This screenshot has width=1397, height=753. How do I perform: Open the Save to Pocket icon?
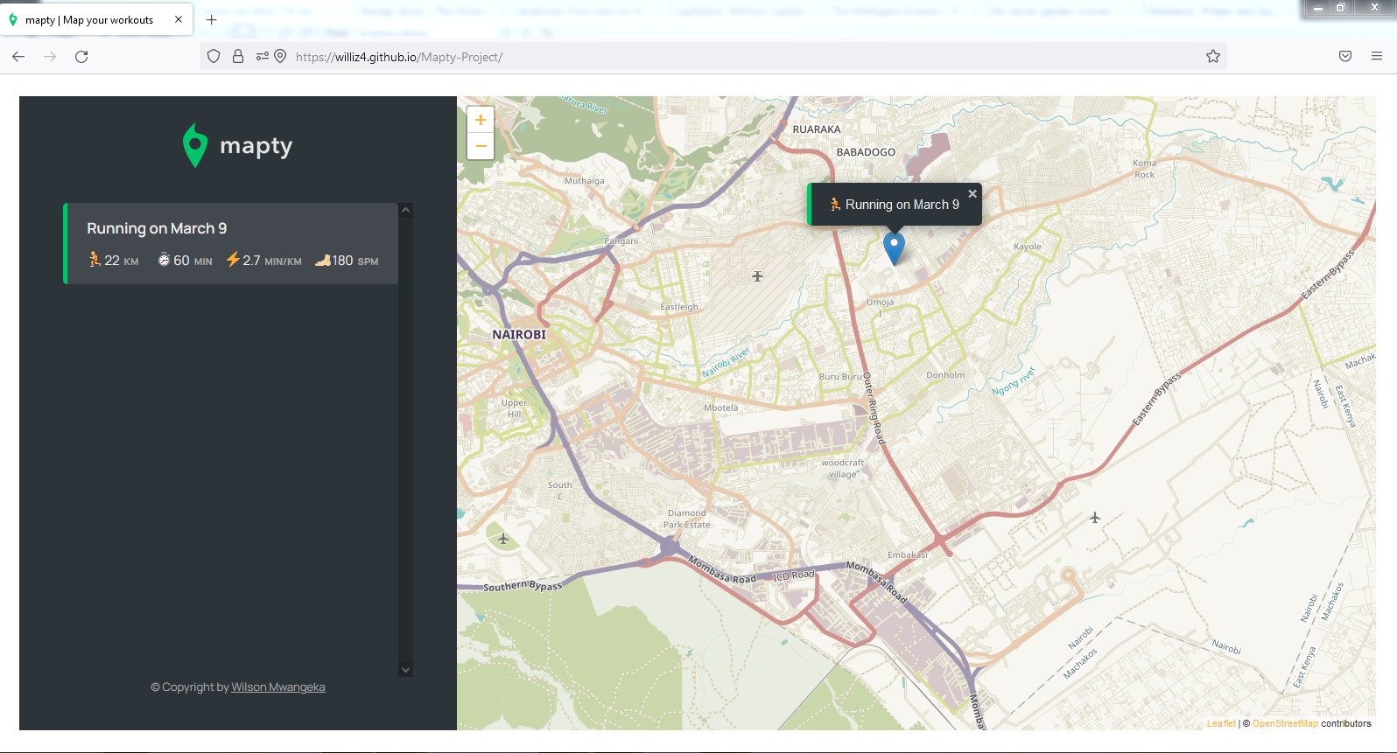1345,57
